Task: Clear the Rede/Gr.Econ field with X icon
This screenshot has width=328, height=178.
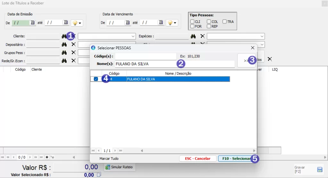Action: pos(73,61)
